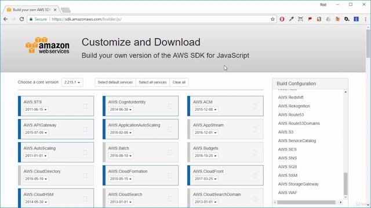The width and height of the screenshot is (371, 208).
Task: Click the blue extension icon near menu
Action: coord(356,19)
